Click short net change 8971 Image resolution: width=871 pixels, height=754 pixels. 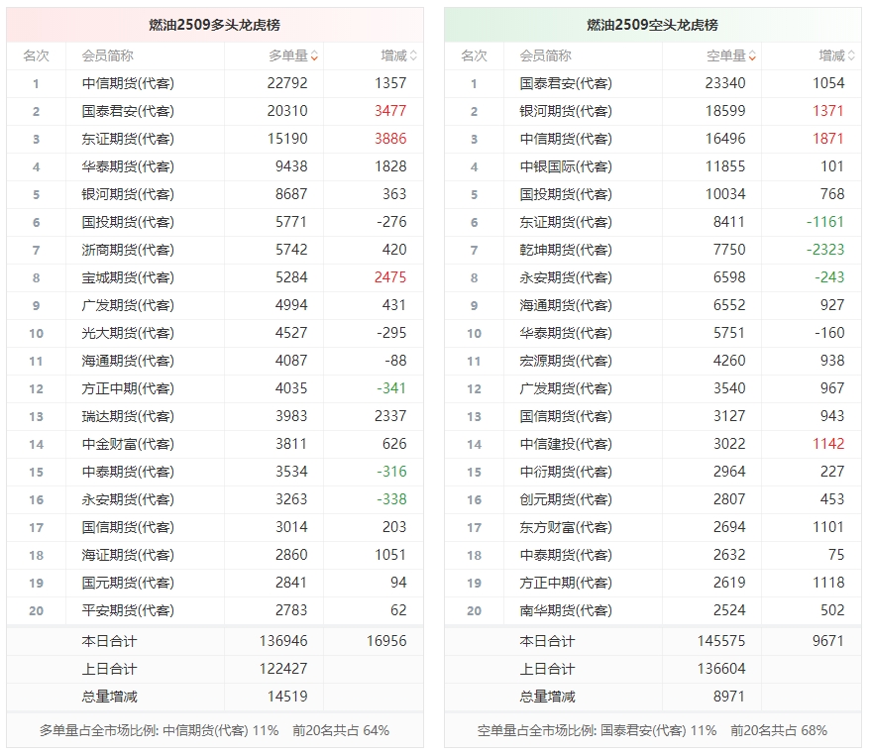[729, 697]
